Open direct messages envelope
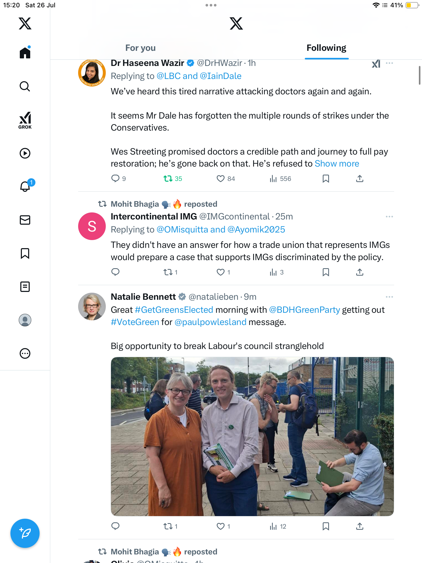 (25, 220)
